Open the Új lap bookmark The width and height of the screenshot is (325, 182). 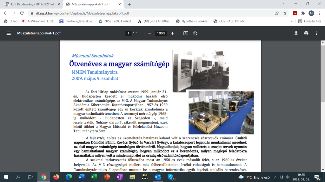(x=10, y=21)
